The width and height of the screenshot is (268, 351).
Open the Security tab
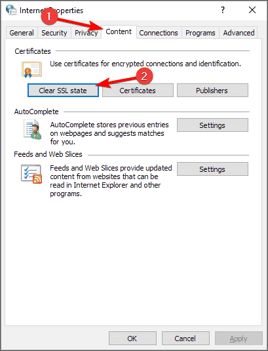coord(54,33)
